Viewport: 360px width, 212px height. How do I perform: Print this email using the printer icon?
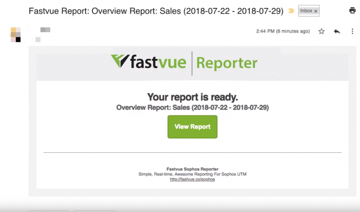coord(352,11)
